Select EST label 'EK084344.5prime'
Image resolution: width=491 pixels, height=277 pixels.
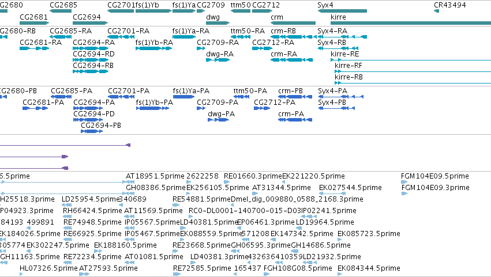(x=369, y=268)
